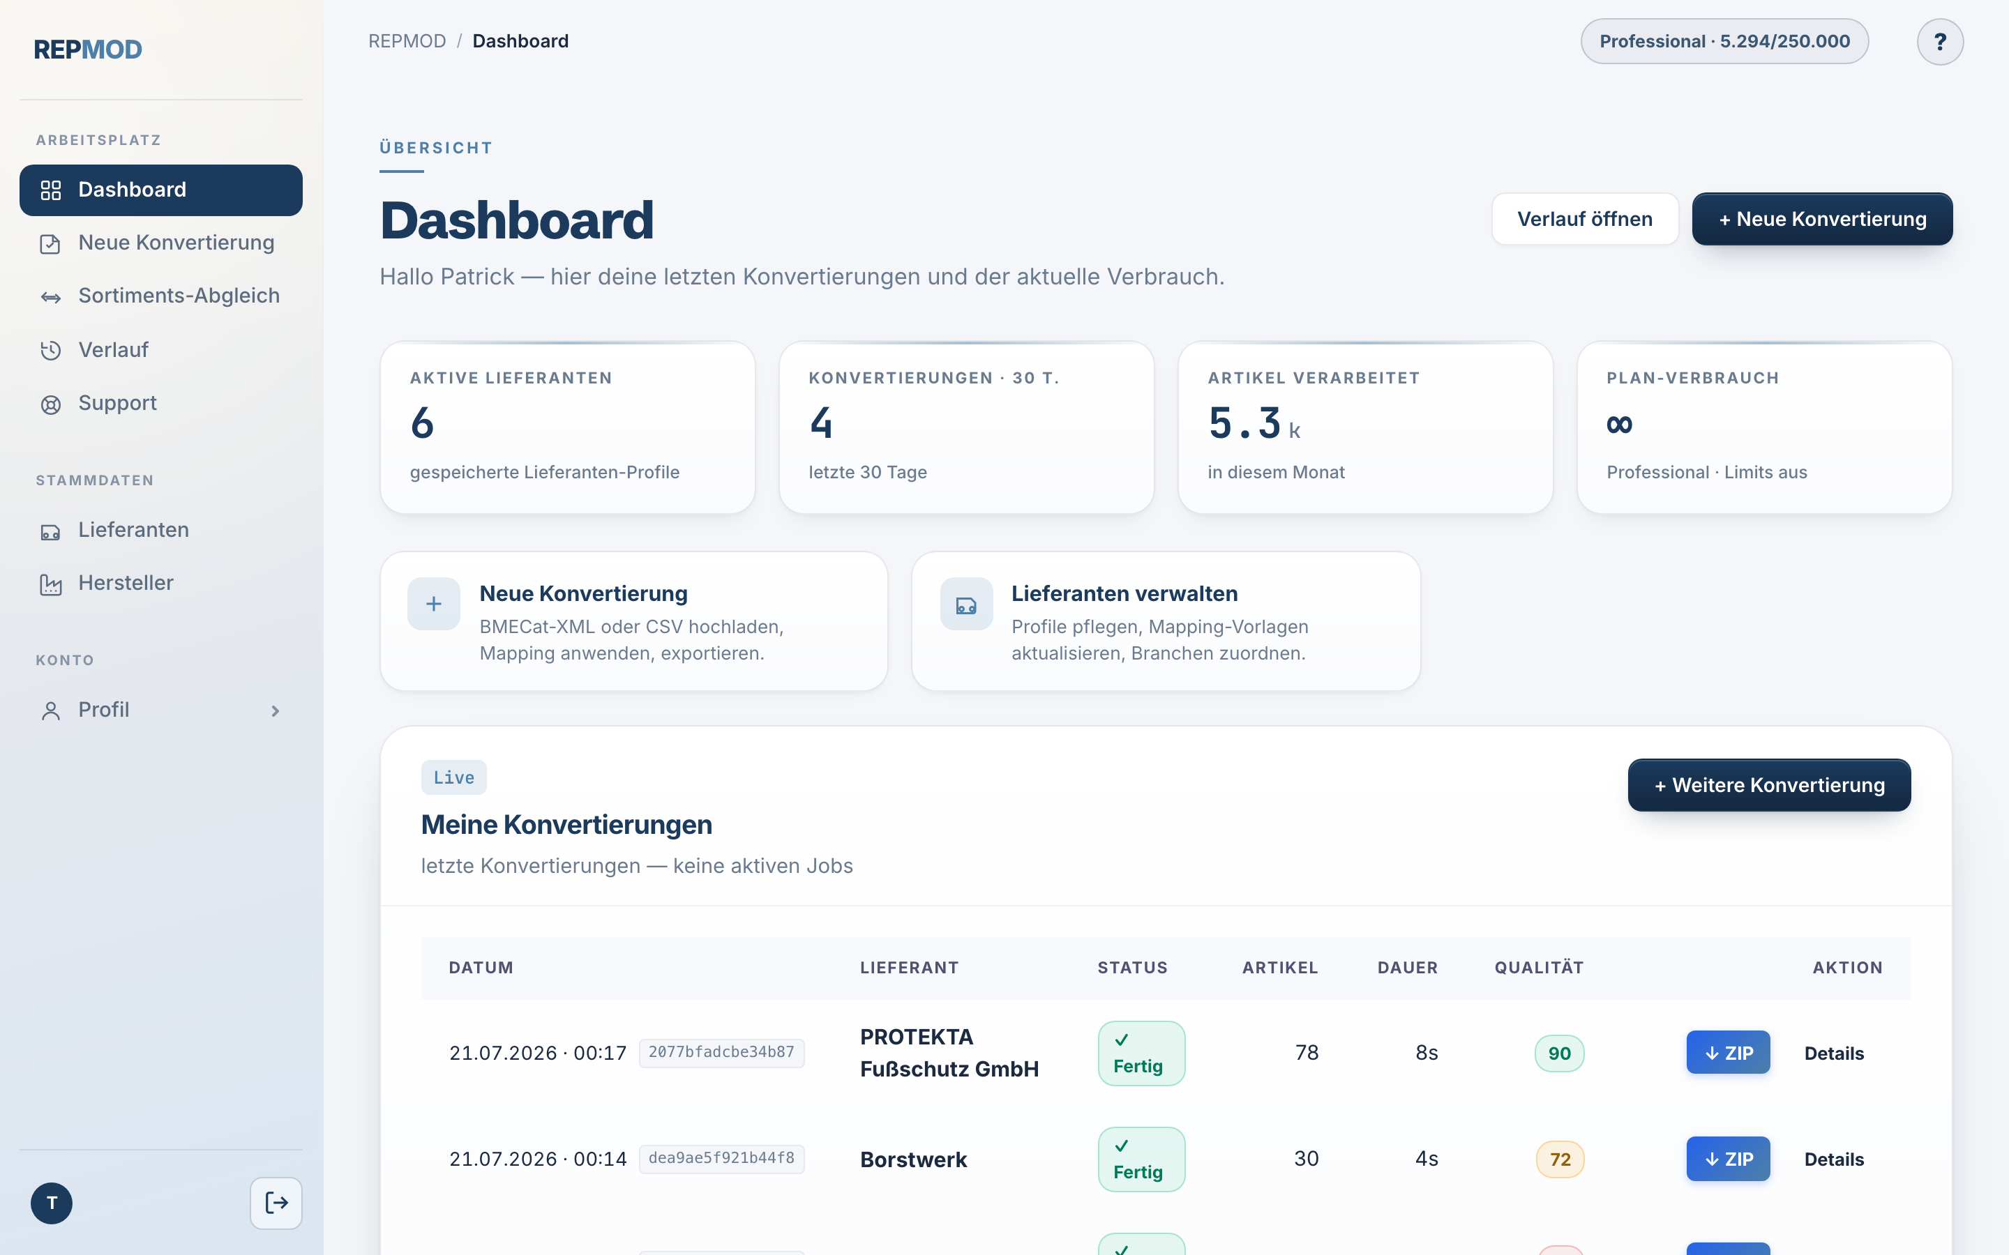Open the Support menu item
This screenshot has height=1255, width=2009.
tap(161, 404)
